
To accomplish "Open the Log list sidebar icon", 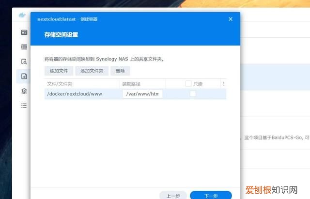I will click(x=24, y=106).
